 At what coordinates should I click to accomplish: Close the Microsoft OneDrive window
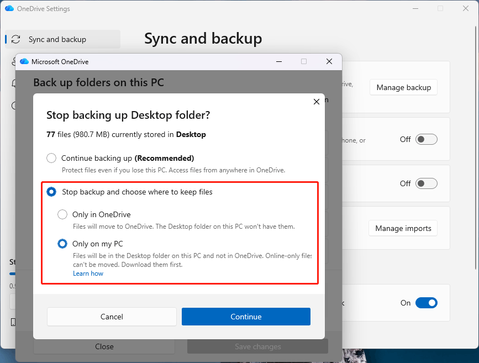pyautogui.click(x=329, y=61)
